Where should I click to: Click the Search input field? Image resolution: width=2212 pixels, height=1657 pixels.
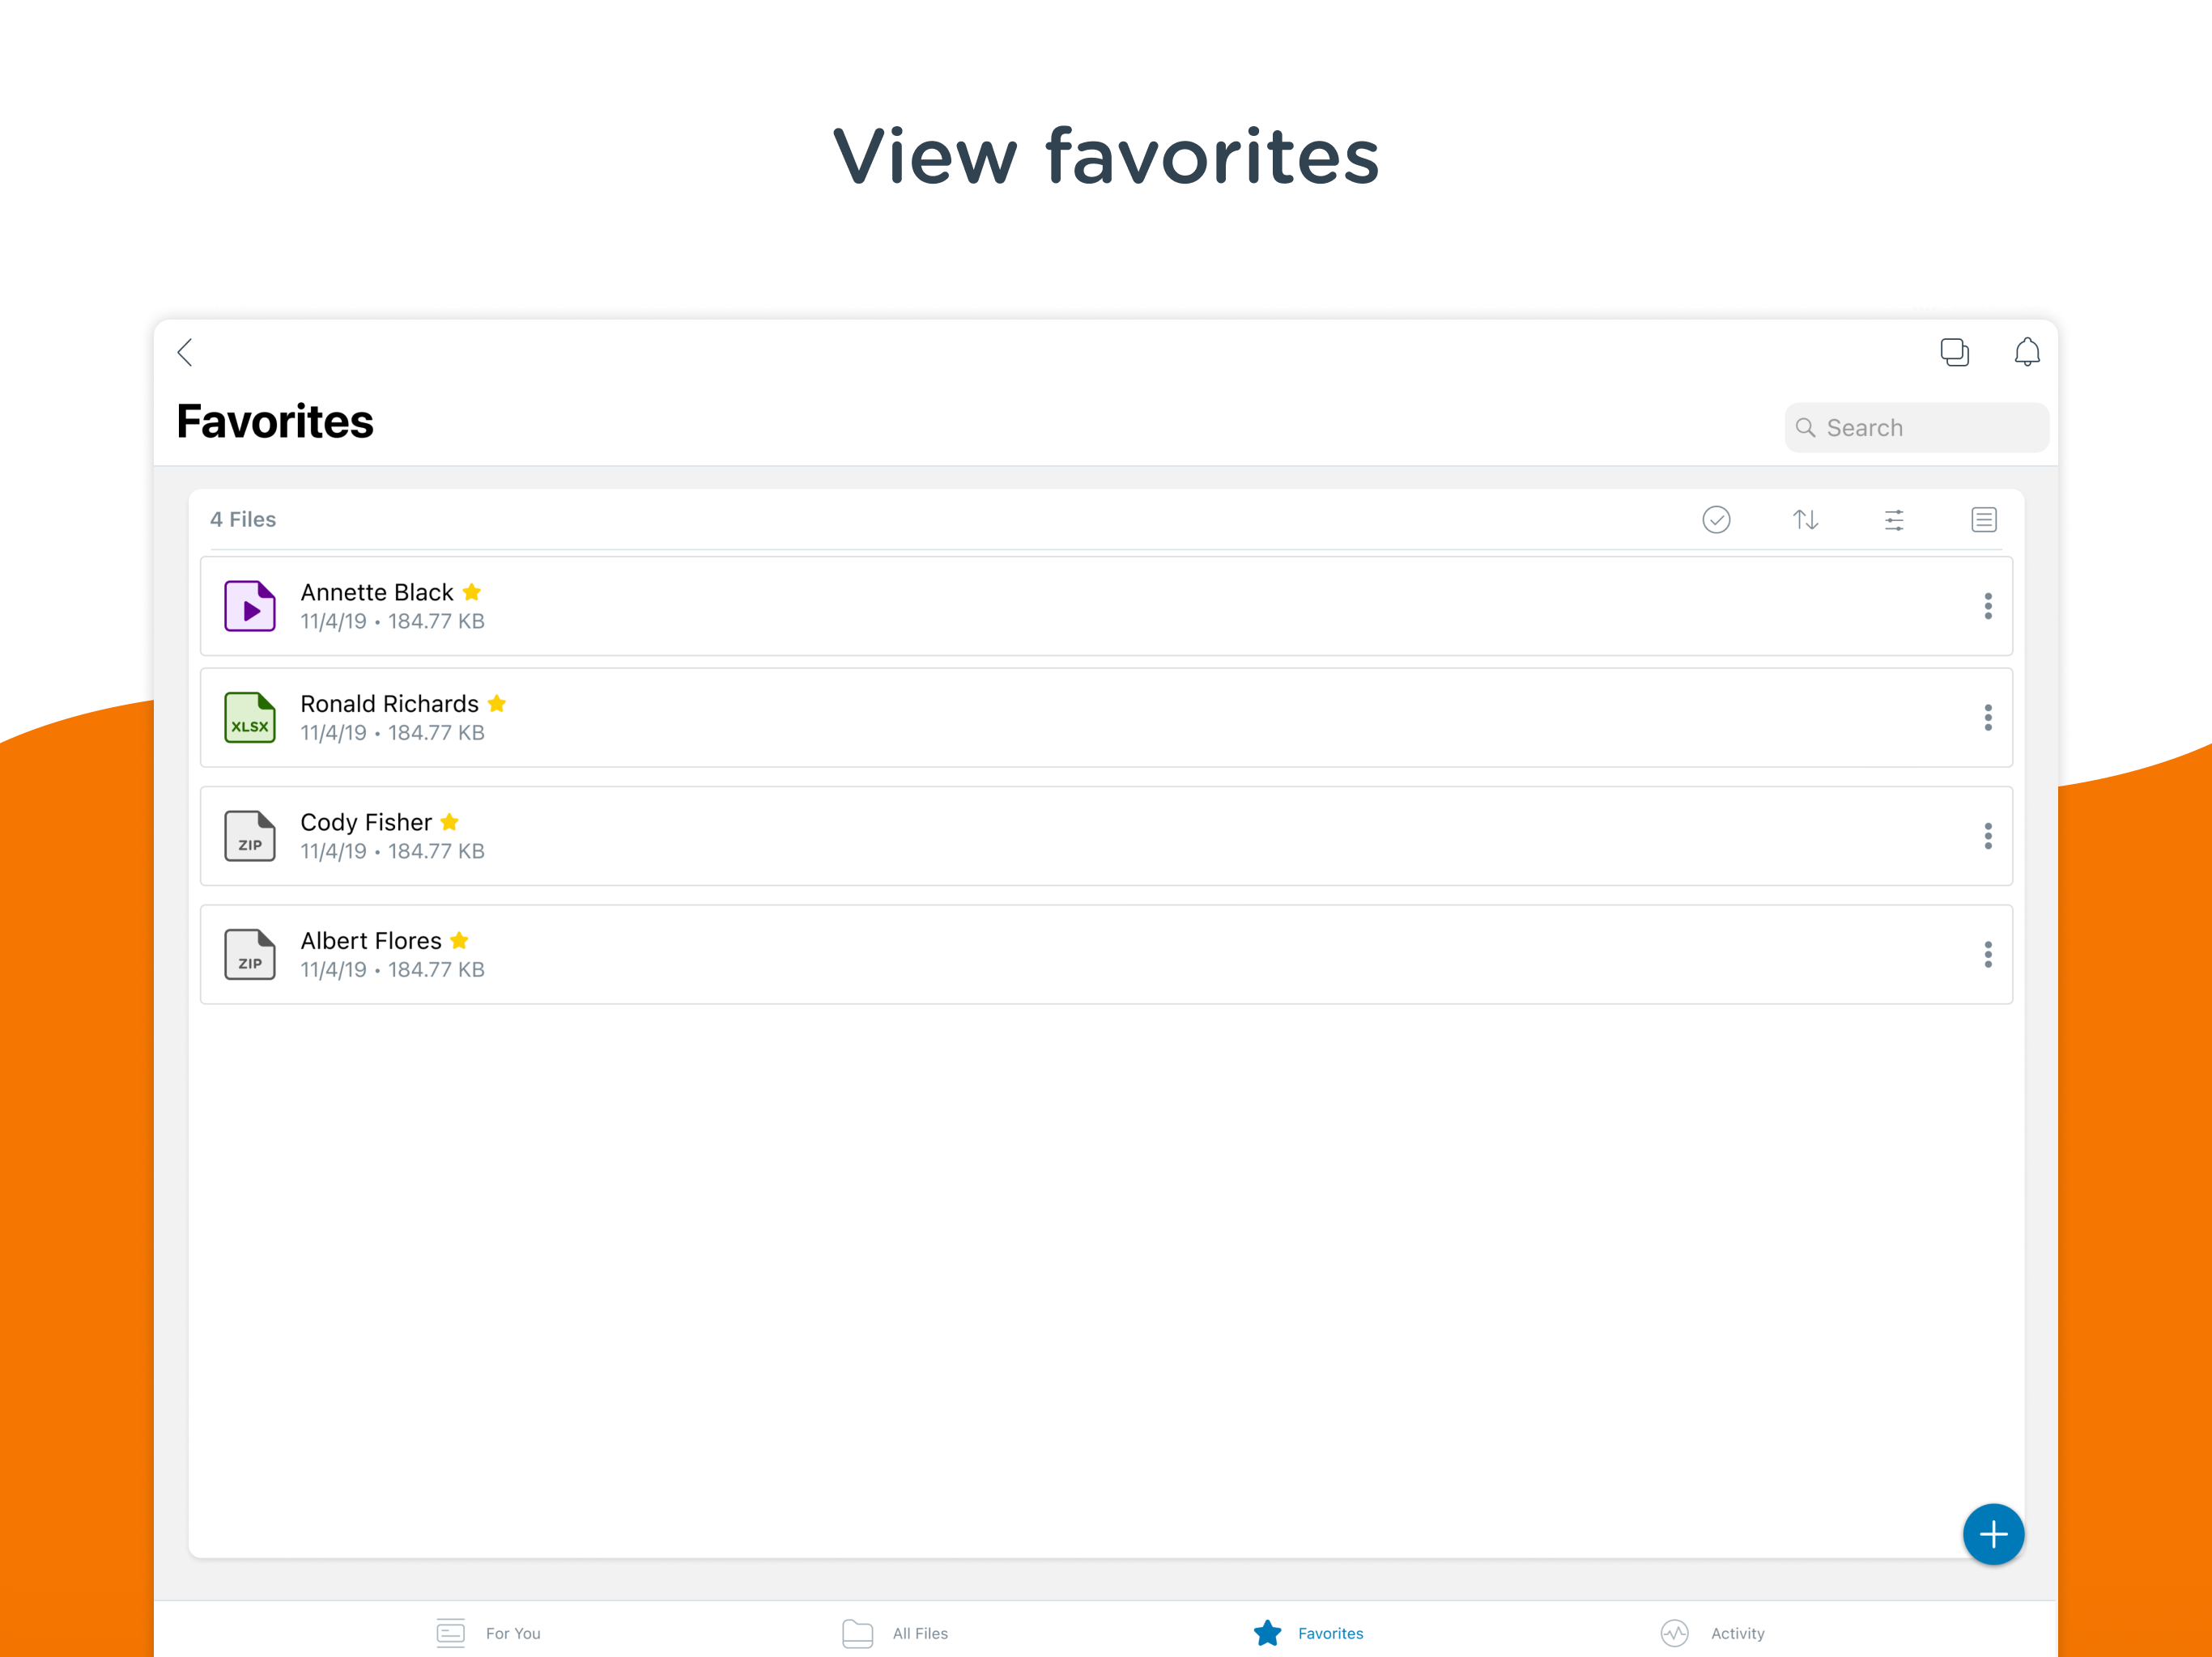pyautogui.click(x=1916, y=428)
